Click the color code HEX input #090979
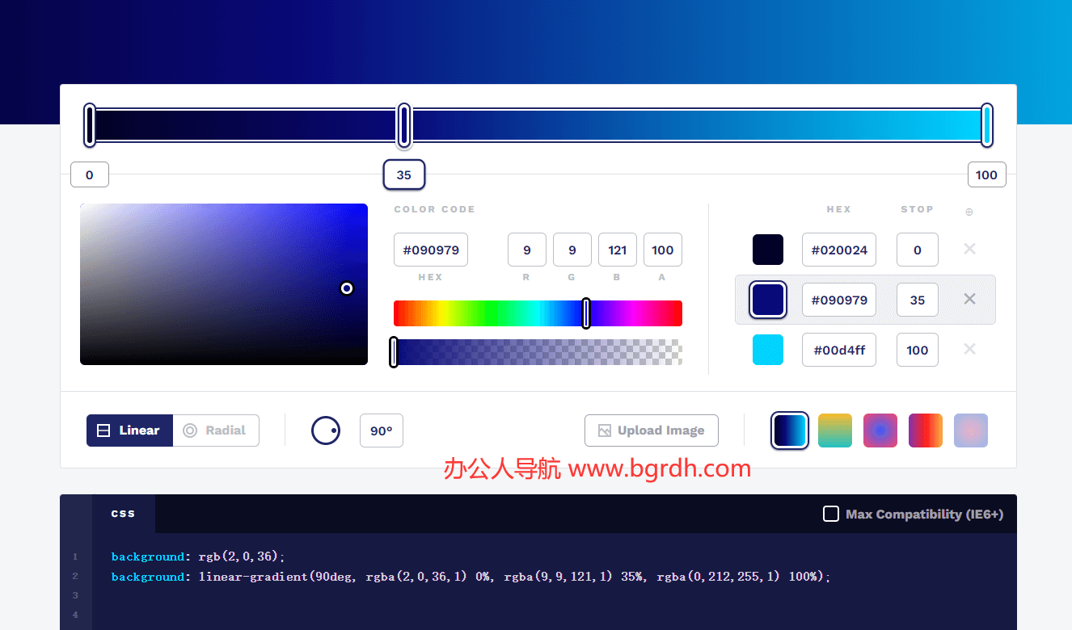Screen dimensions: 1072x630 [431, 250]
